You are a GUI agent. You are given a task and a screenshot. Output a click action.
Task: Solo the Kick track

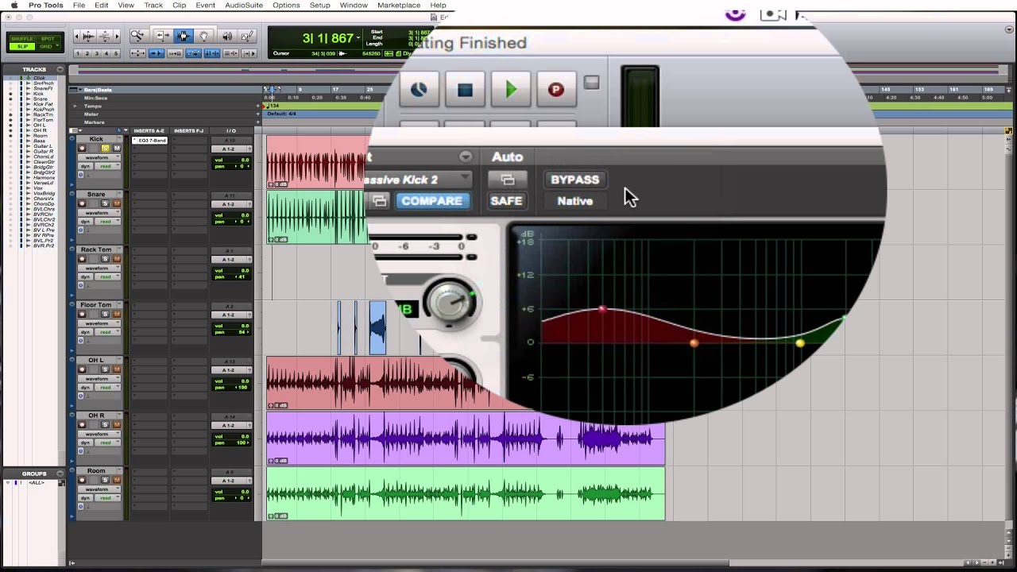coord(105,149)
